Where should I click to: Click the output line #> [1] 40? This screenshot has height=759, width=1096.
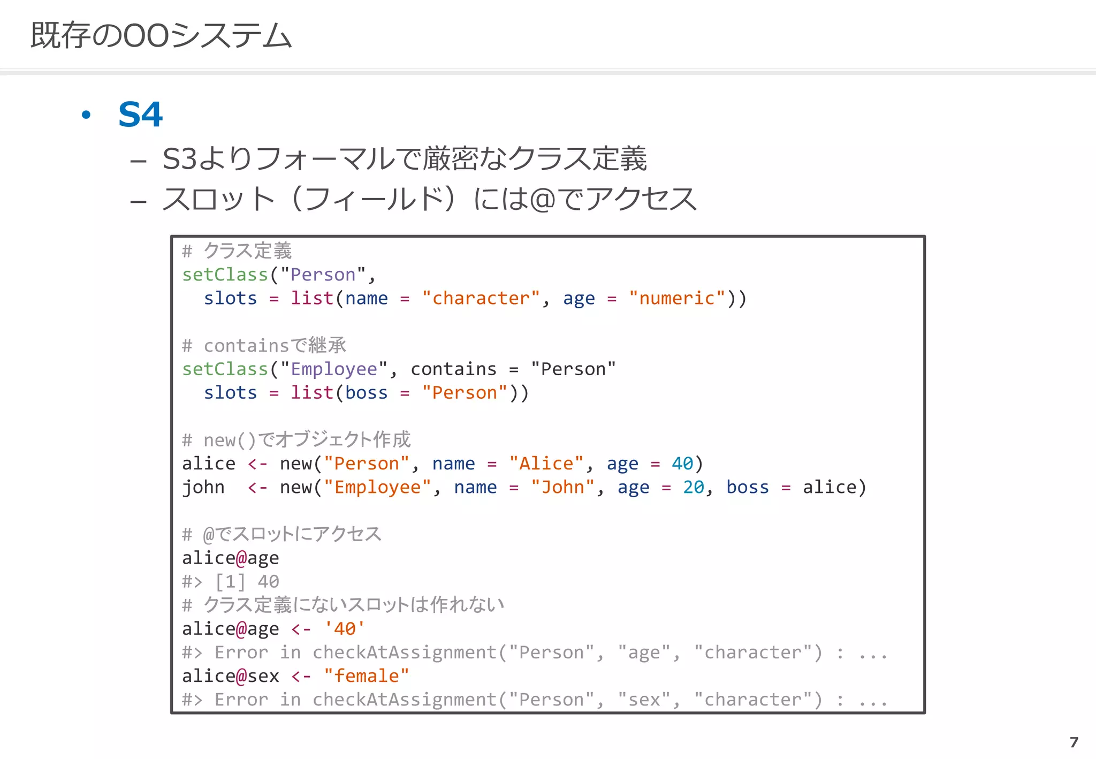[x=231, y=581]
